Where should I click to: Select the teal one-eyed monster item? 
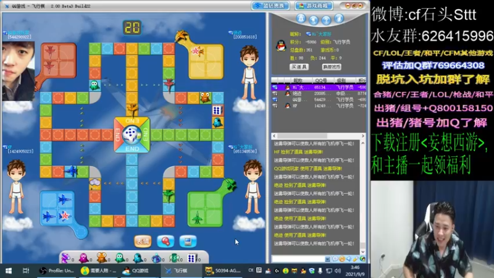click(138, 258)
